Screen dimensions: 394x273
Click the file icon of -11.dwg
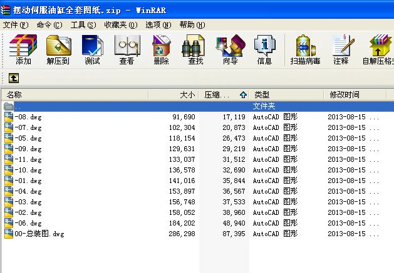pos(9,159)
